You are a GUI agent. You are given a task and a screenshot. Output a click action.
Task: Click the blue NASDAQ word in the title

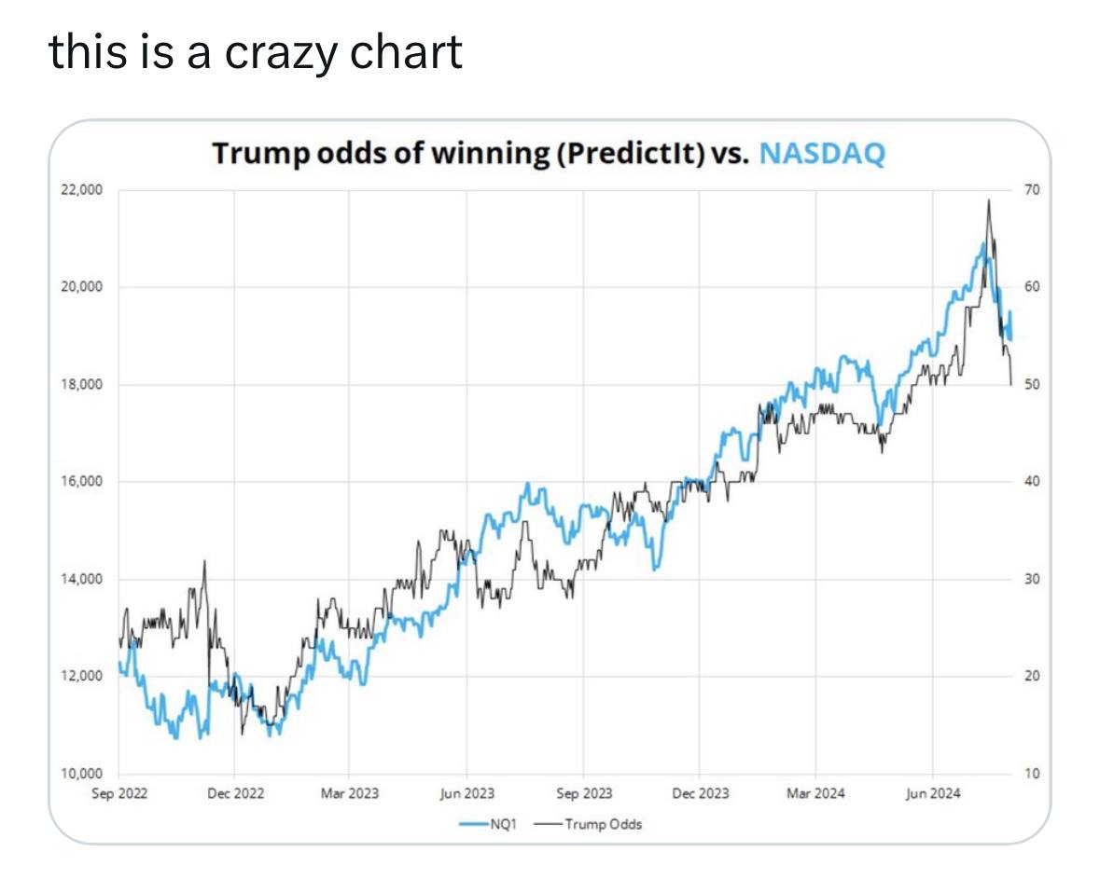(822, 153)
